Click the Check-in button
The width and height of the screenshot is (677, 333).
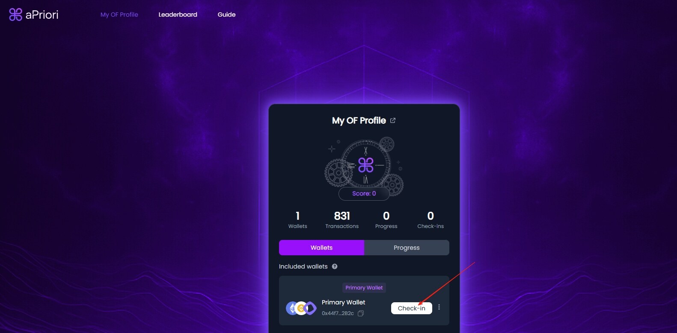click(412, 308)
